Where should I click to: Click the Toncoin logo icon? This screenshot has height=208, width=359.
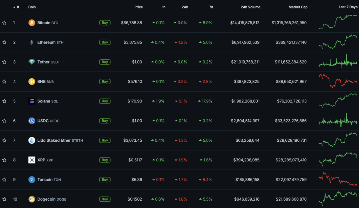(x=32, y=180)
